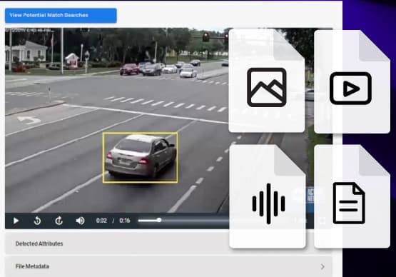Click the 0:16 total duration text

(x=125, y=221)
